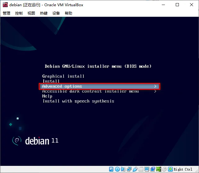The image size is (199, 173).
Task: Maximize the VirtualBox window
Action: click(177, 5)
